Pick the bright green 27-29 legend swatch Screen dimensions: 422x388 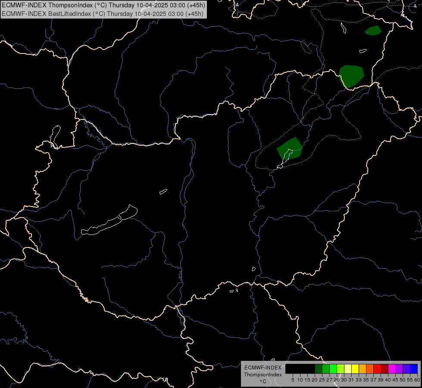point(333,369)
